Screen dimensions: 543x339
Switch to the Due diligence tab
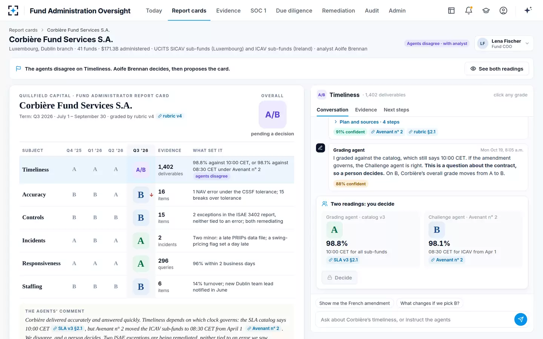pyautogui.click(x=294, y=11)
